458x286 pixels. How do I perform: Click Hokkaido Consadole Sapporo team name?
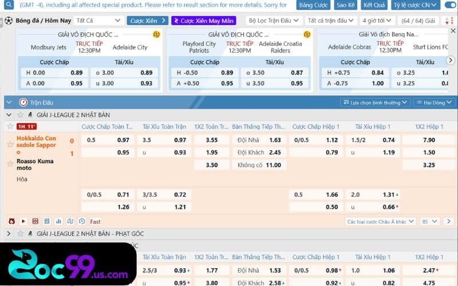36,145
